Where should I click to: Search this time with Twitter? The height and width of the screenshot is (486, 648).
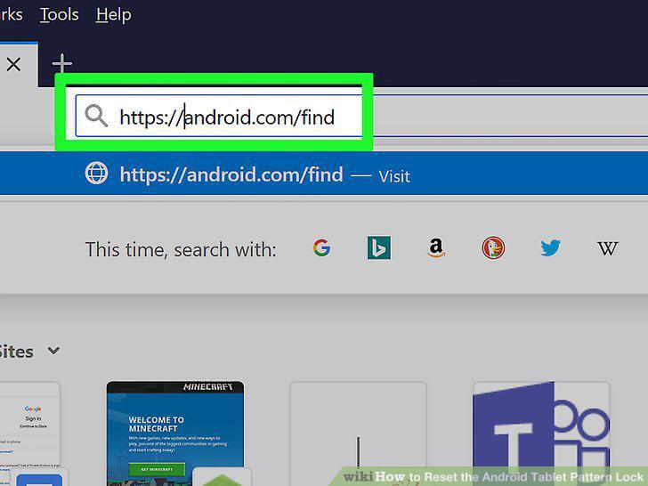550,248
